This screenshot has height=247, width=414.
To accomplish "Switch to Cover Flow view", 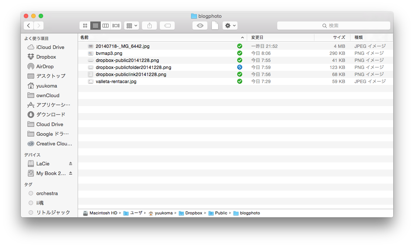I will (x=116, y=26).
